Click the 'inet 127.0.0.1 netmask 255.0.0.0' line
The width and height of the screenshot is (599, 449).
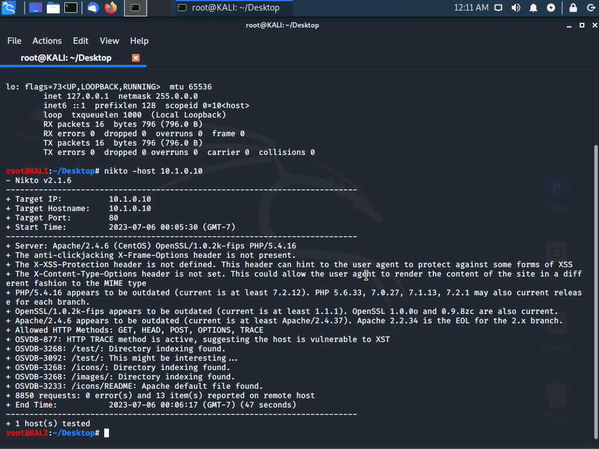pyautogui.click(x=121, y=96)
